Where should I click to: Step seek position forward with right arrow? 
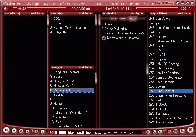pyautogui.click(x=69, y=8)
